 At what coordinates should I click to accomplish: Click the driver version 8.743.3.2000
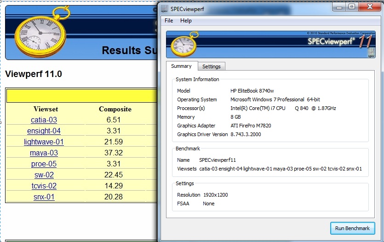tap(246, 134)
